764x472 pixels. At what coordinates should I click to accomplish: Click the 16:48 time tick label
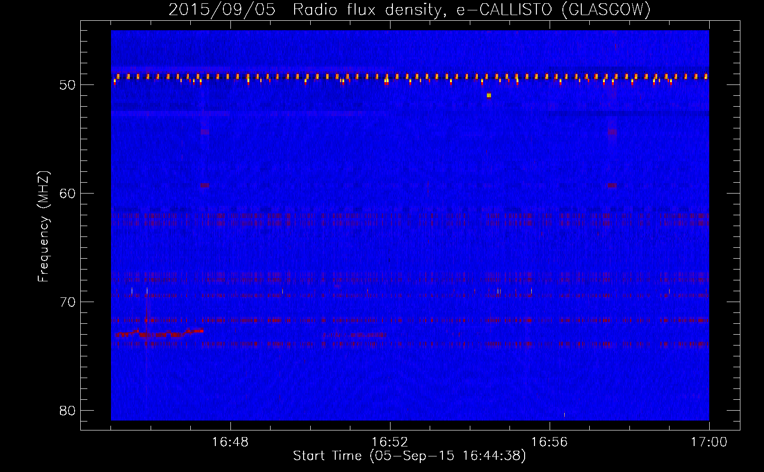click(x=230, y=442)
